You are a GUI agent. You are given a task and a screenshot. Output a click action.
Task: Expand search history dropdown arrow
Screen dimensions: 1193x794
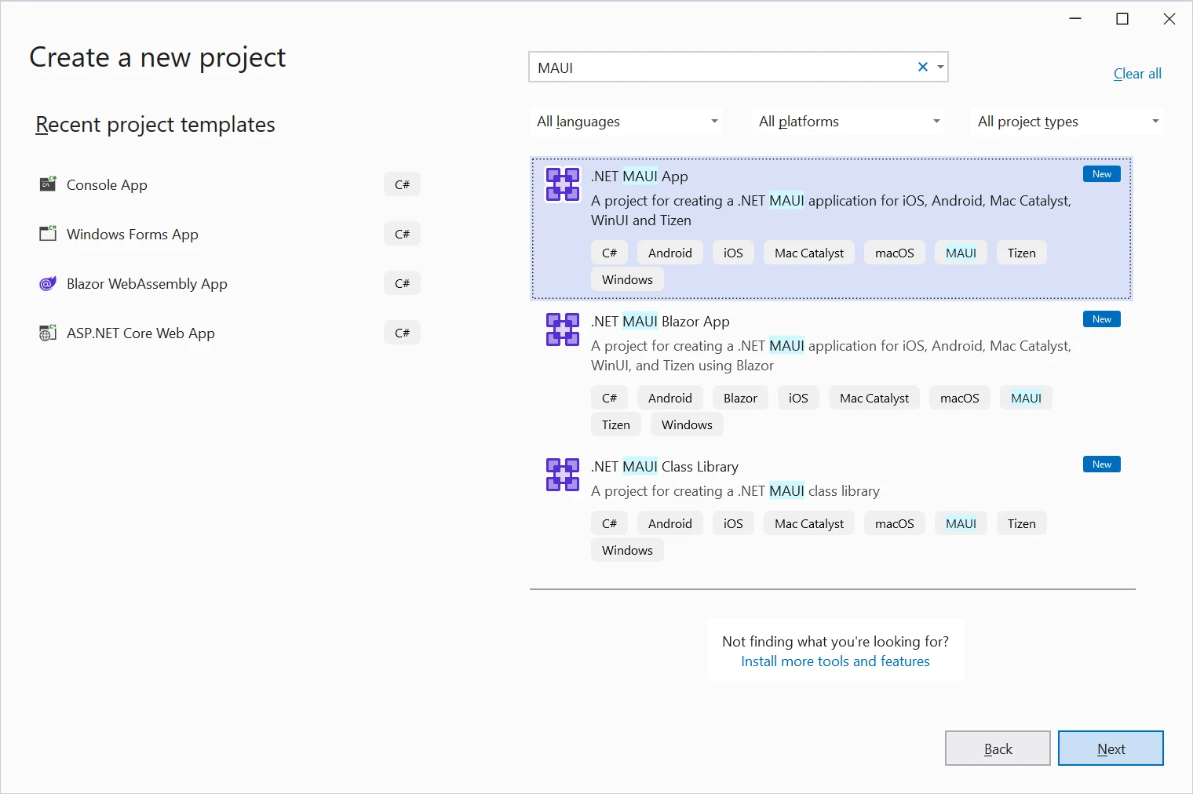(x=940, y=67)
